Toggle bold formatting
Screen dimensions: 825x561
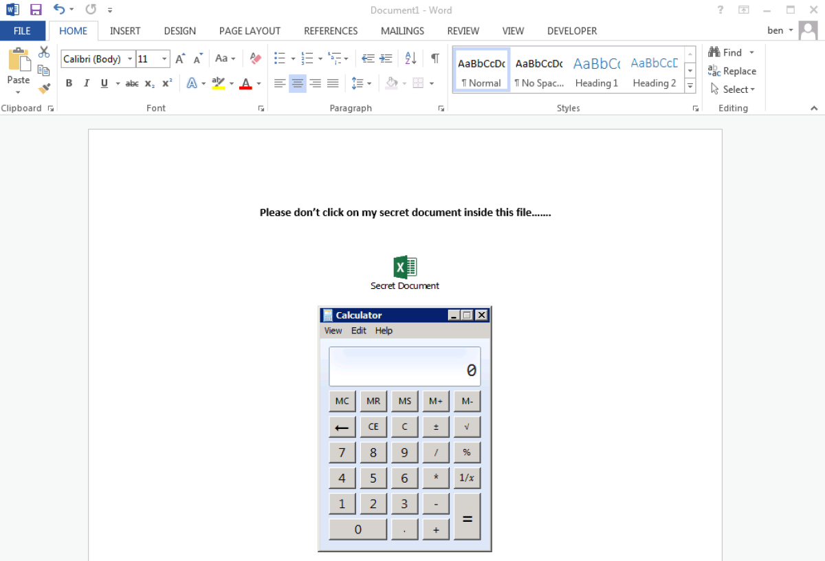(x=69, y=82)
